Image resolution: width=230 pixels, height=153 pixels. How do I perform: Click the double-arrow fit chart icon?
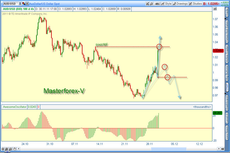[223, 149]
